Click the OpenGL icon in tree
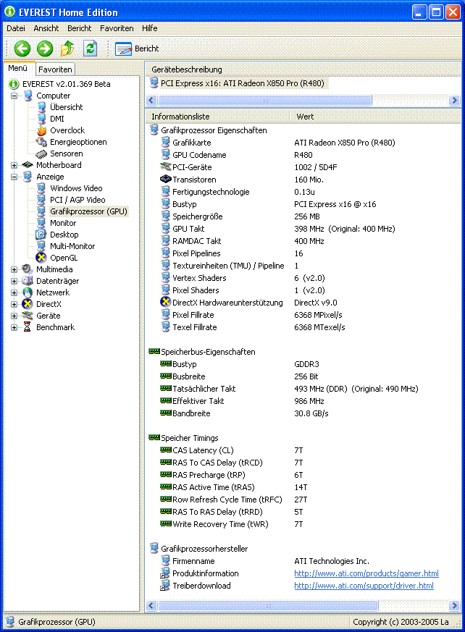The height and width of the screenshot is (632, 465). (x=41, y=258)
